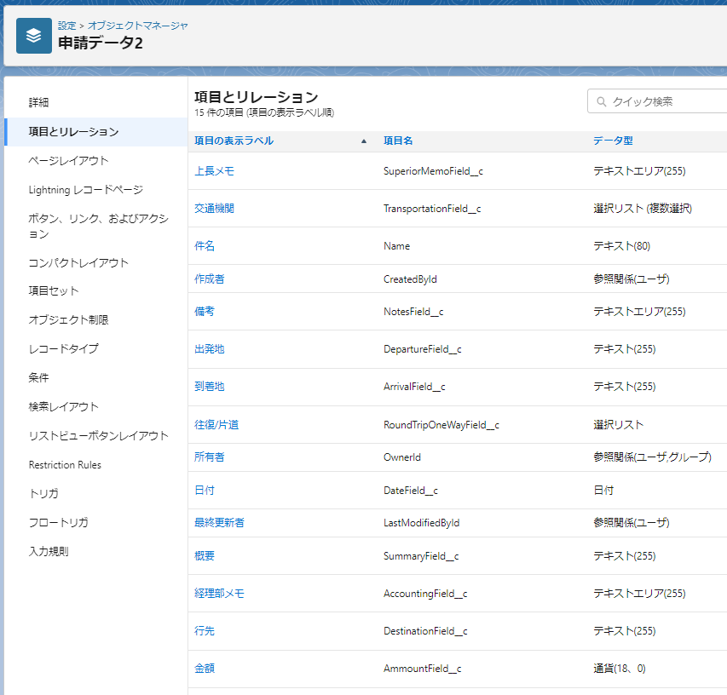Image resolution: width=727 pixels, height=695 pixels.
Task: Open the 件名 field
Action: 205,246
